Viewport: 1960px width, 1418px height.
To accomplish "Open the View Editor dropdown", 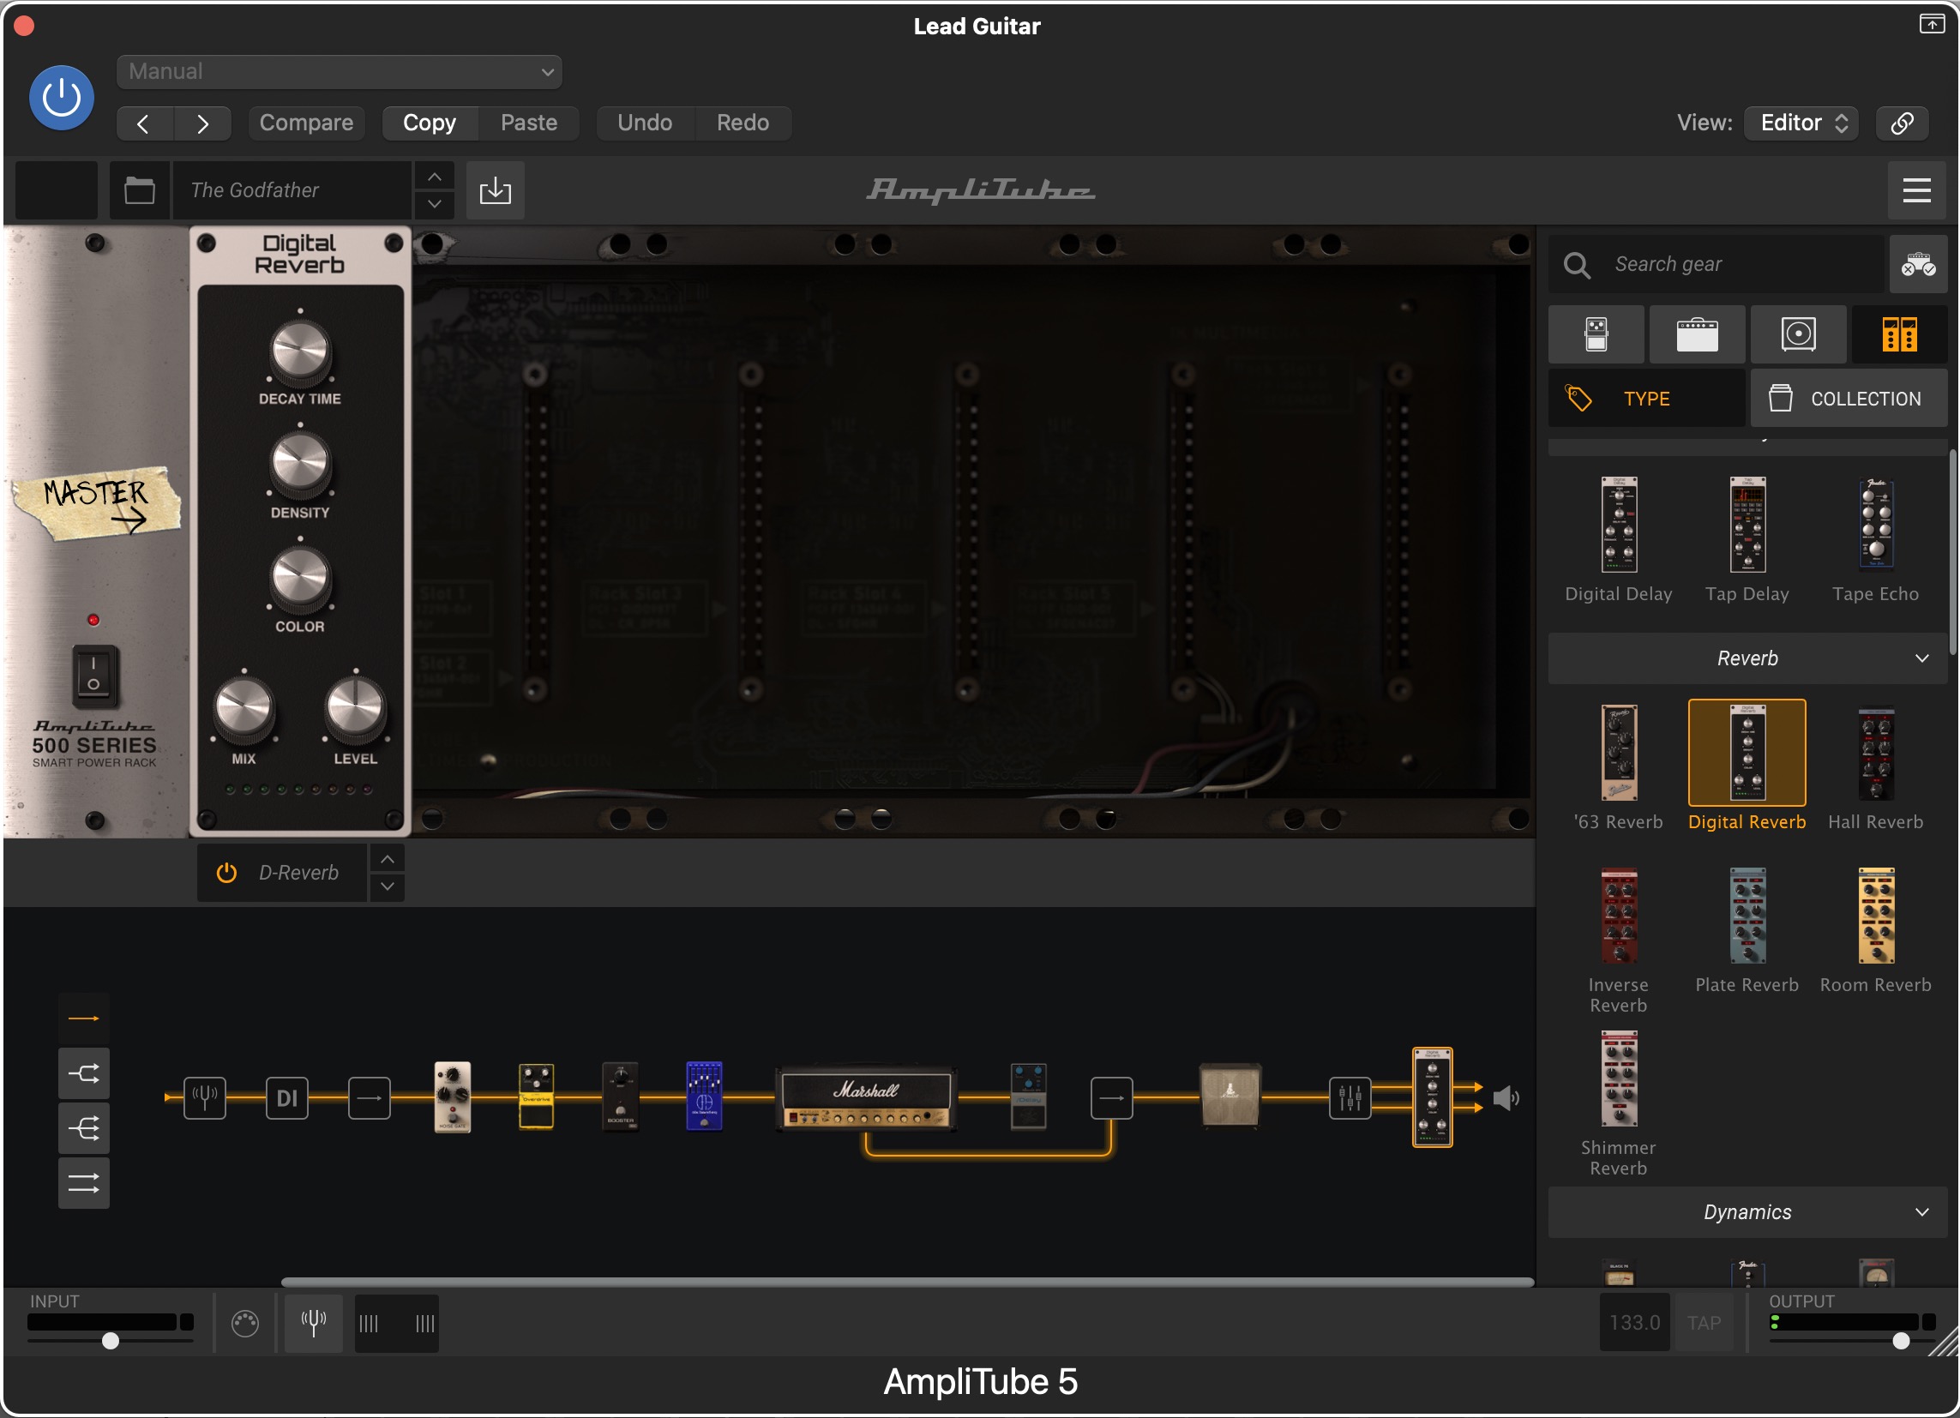I will [1803, 123].
